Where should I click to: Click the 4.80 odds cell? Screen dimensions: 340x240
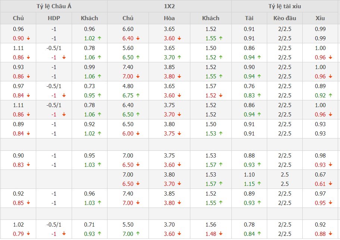point(128,86)
